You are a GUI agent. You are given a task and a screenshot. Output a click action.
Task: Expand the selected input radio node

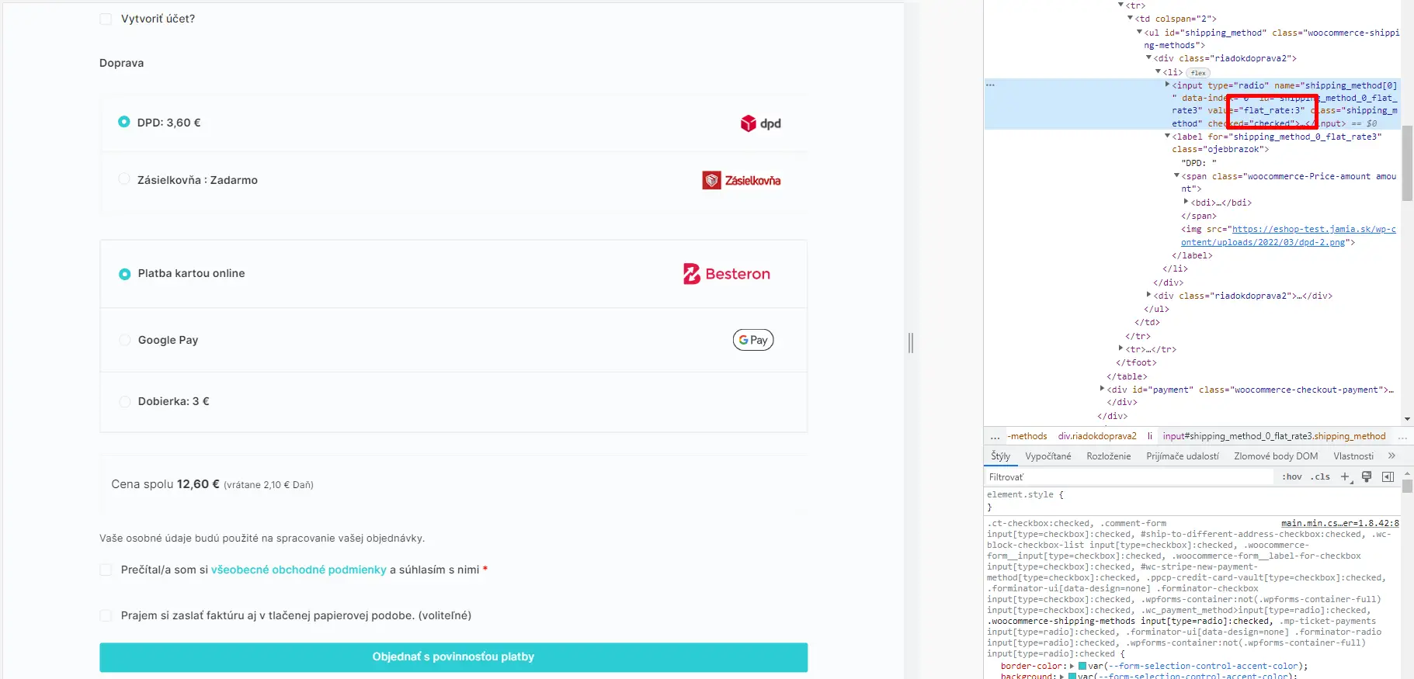tap(1167, 85)
